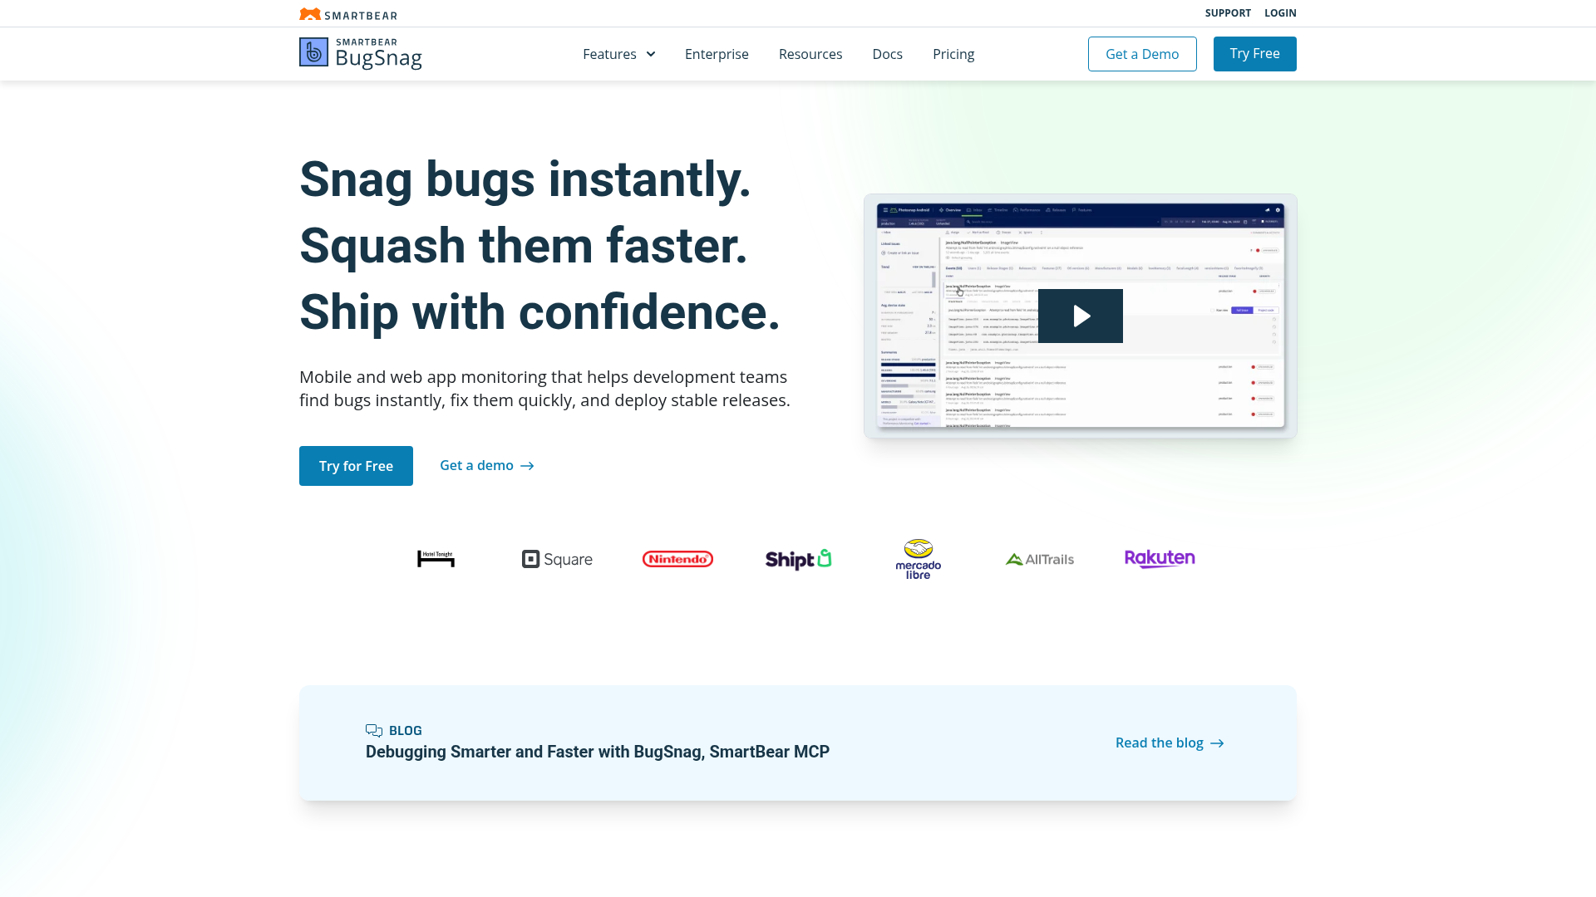Select the AllTrails logo
Image resolution: width=1596 pixels, height=897 pixels.
[1039, 559]
